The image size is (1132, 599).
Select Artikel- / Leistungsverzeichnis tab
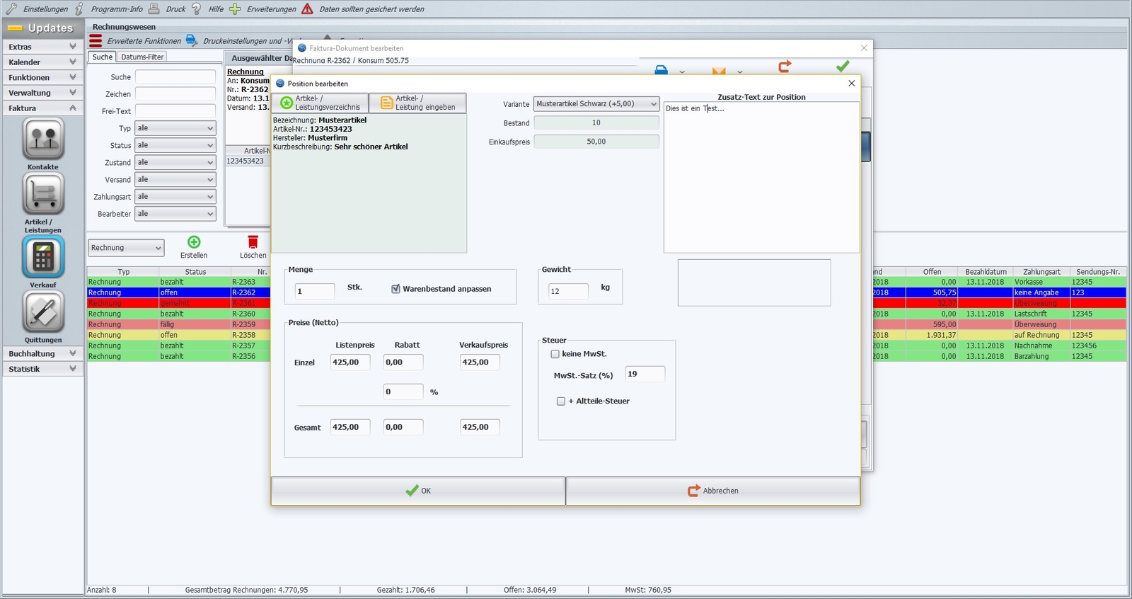coord(320,103)
